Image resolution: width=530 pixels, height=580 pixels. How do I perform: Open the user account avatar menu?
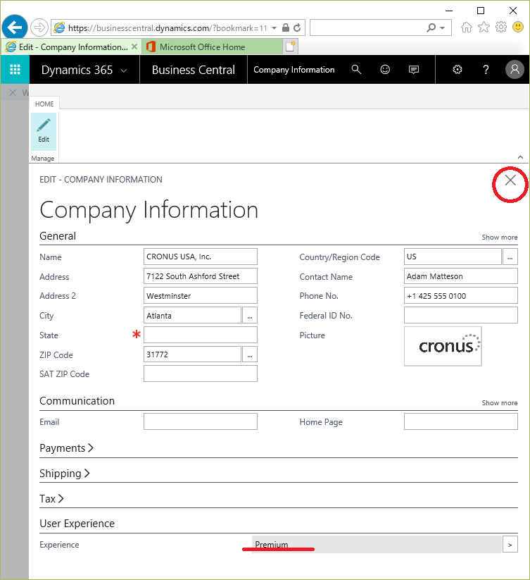click(515, 70)
